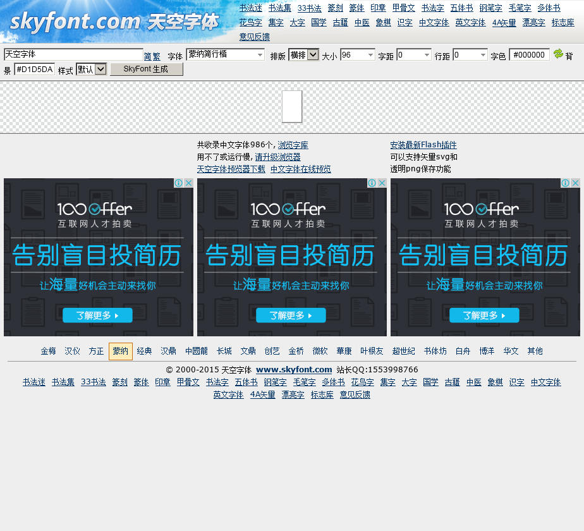Image resolution: width=584 pixels, height=531 pixels.
Task: Click the background #D1D5DA color field
Action: (35, 70)
